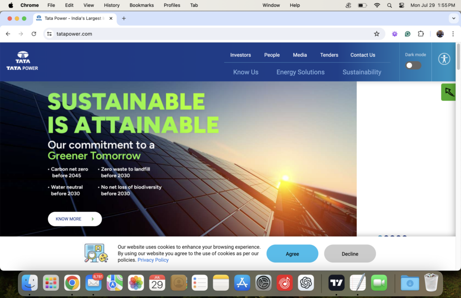Open the People link
This screenshot has width=461, height=298.
pos(272,55)
